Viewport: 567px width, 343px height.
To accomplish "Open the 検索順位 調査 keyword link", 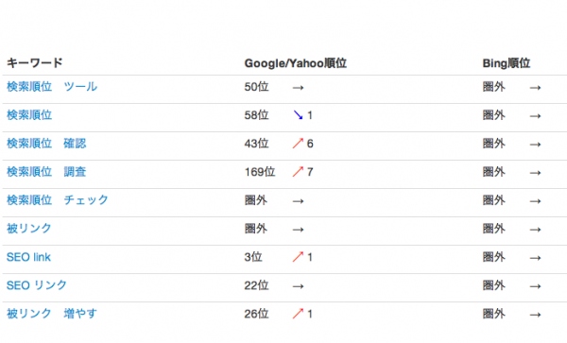I will 46,171.
